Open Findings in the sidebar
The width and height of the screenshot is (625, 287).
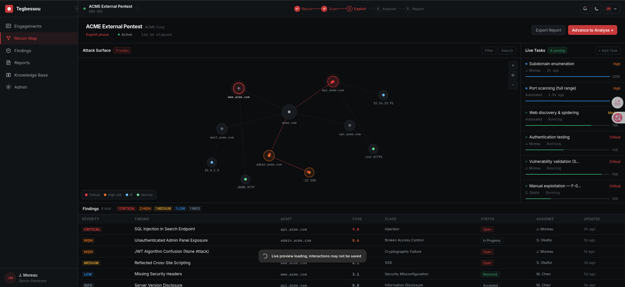coord(39,50)
